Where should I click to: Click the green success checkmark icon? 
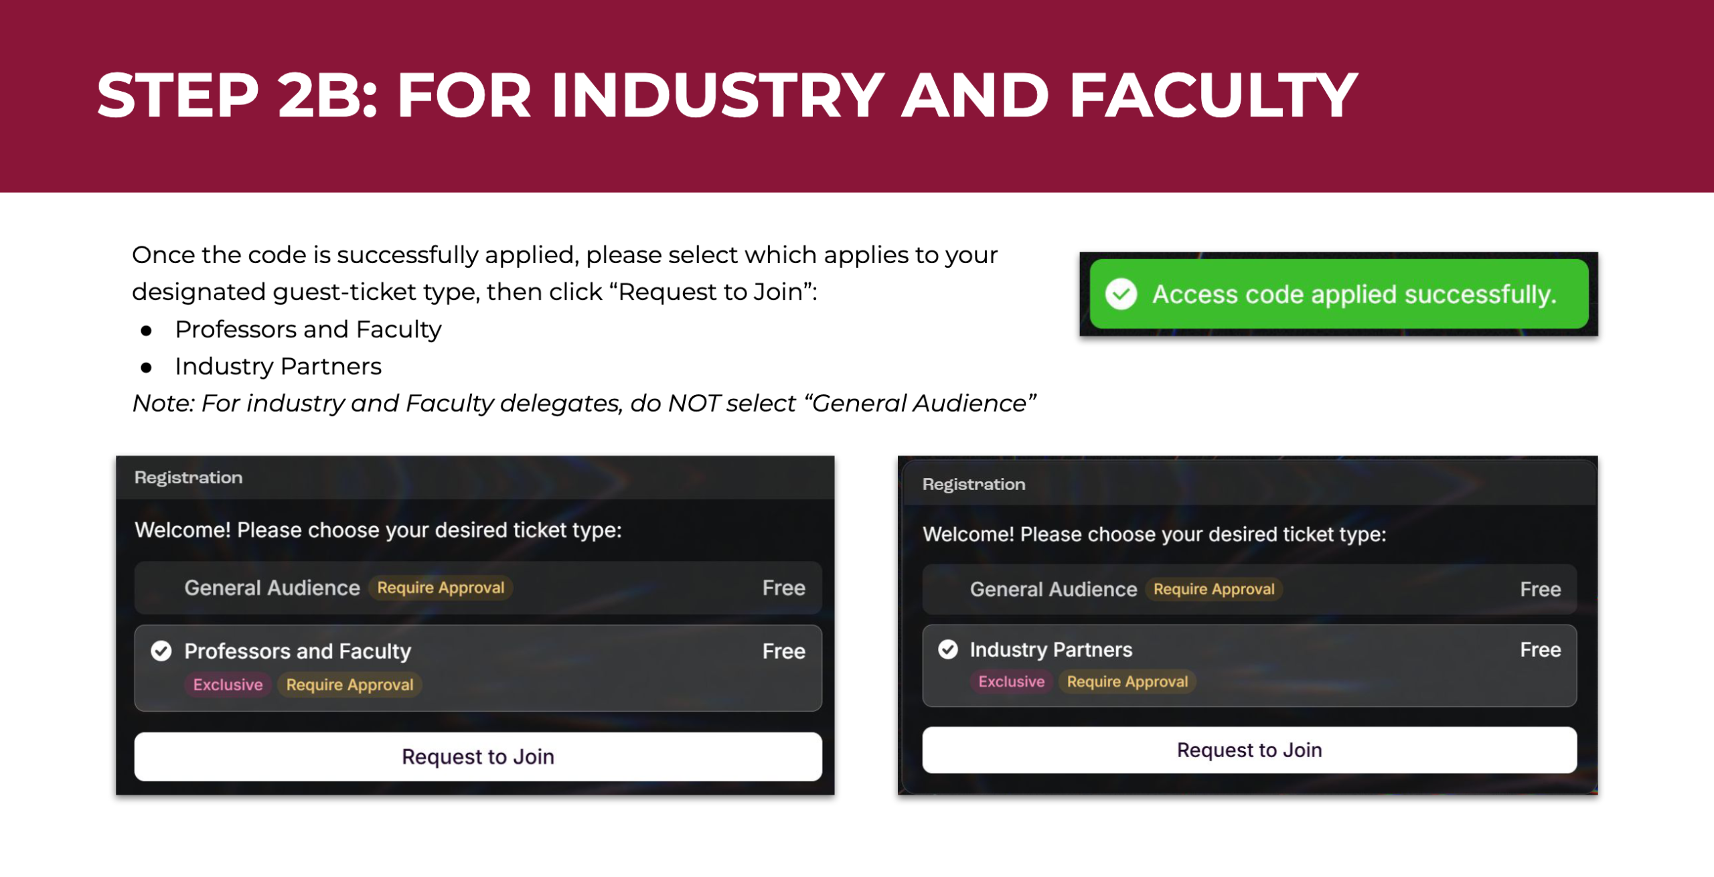click(x=1121, y=294)
